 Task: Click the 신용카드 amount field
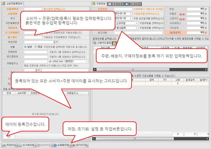tap(195, 18)
